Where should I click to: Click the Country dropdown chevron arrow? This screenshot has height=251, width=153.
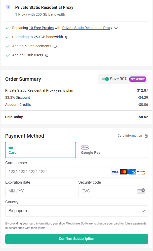coord(143,211)
